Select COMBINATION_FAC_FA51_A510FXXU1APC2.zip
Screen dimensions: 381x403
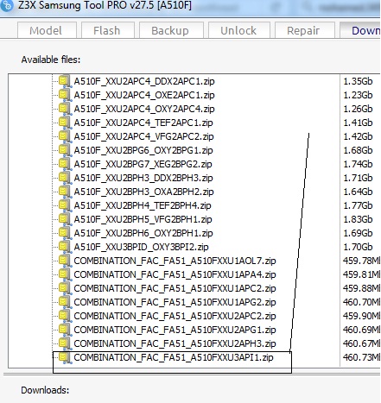pyautogui.click(x=175, y=288)
